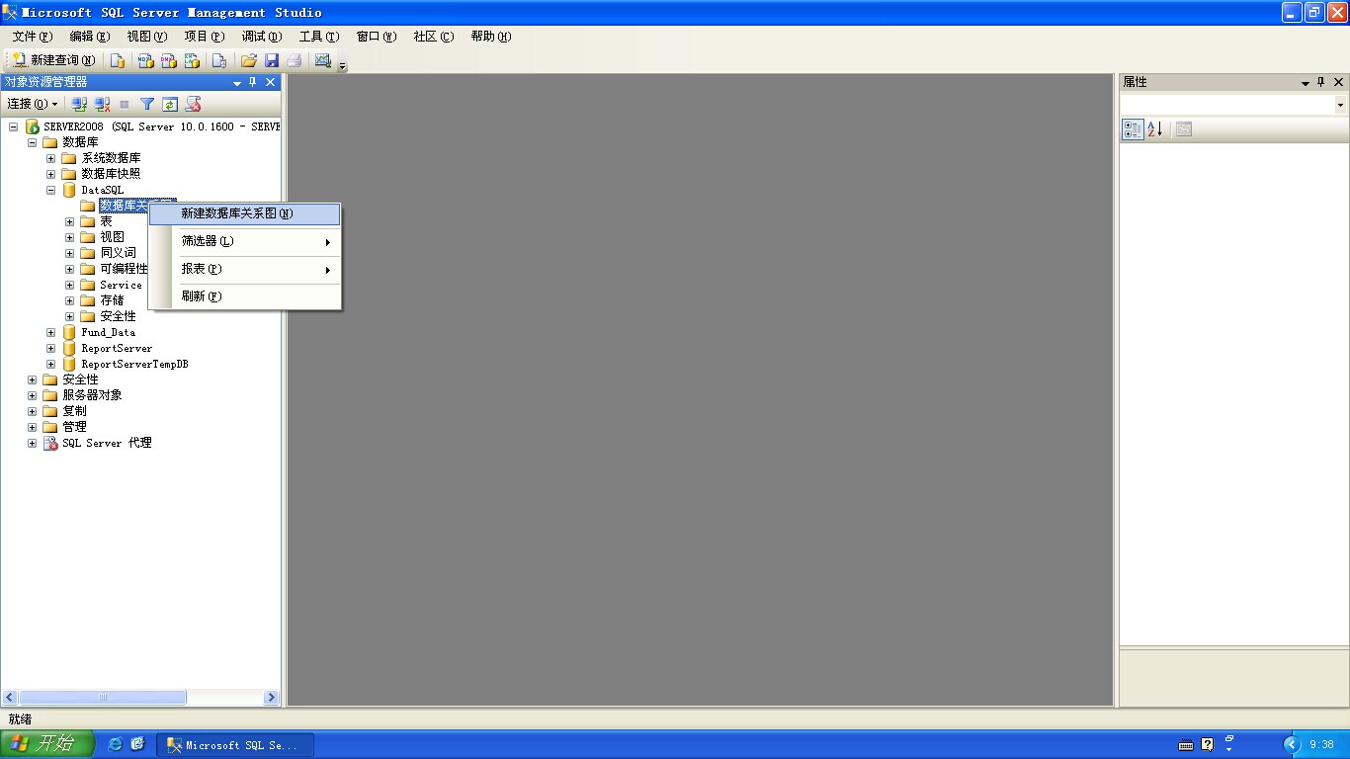Screen dimensions: 1350x759
Task: Click the Analysis Services MDX Query icon
Action: click(x=145, y=60)
